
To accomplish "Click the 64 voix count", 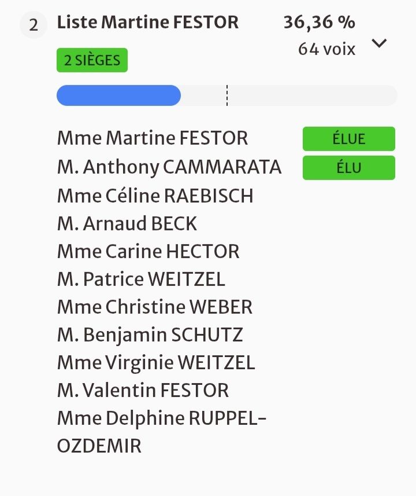I will (326, 49).
